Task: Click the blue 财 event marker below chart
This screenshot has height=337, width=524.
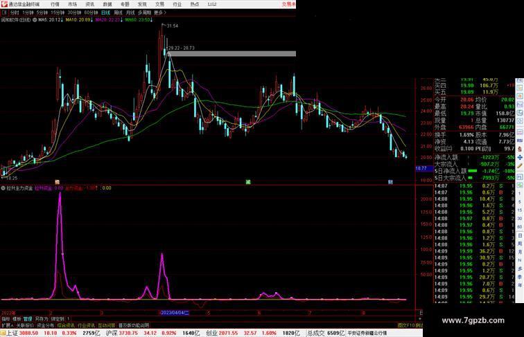Action: coord(390,182)
